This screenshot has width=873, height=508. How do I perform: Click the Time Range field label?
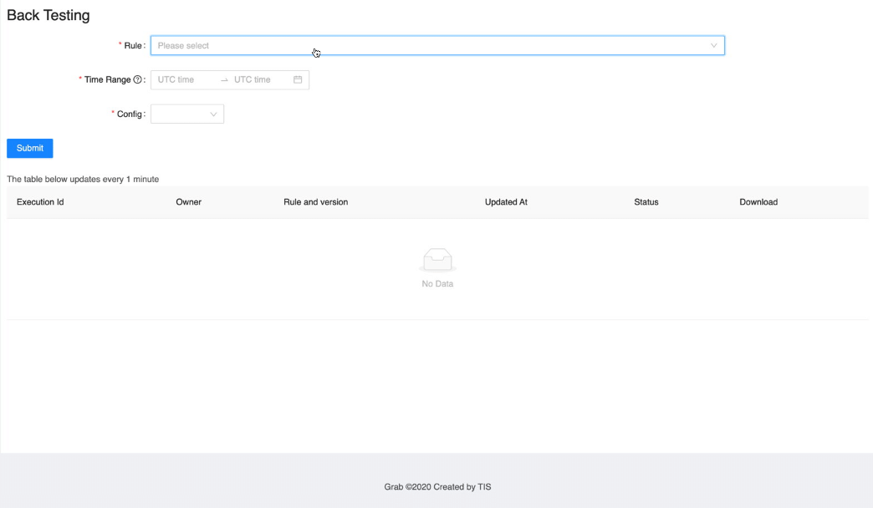(x=107, y=80)
